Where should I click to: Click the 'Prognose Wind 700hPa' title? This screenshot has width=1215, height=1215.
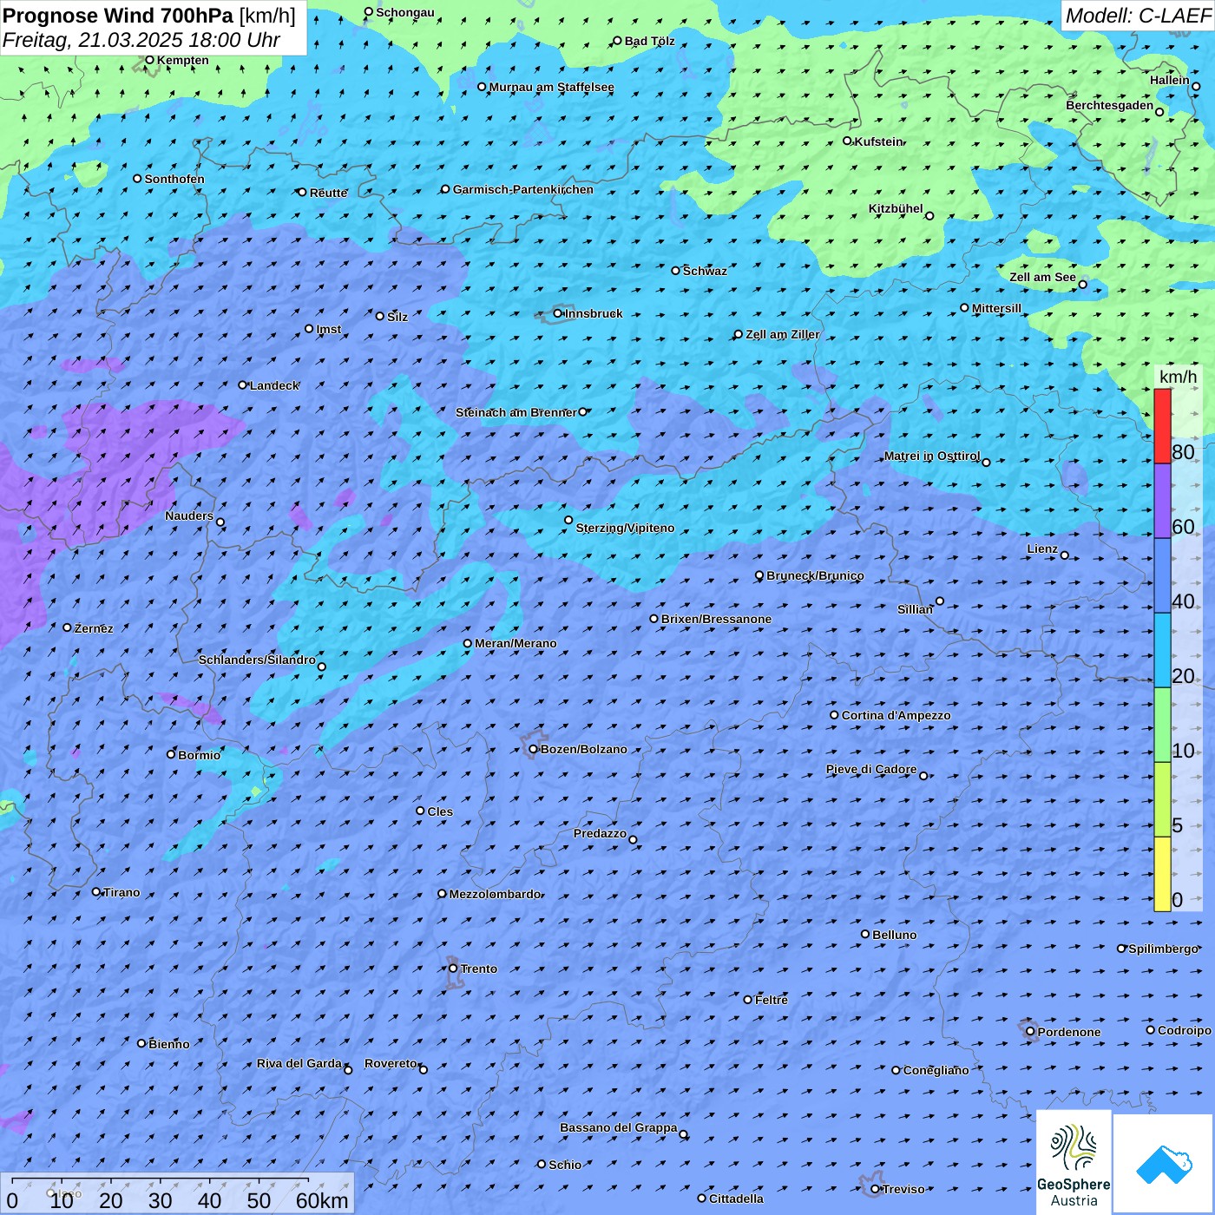[x=119, y=16]
